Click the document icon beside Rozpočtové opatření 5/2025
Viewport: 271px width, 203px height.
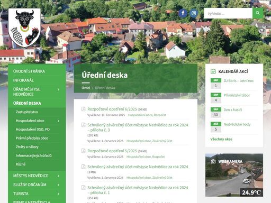tap(83, 151)
